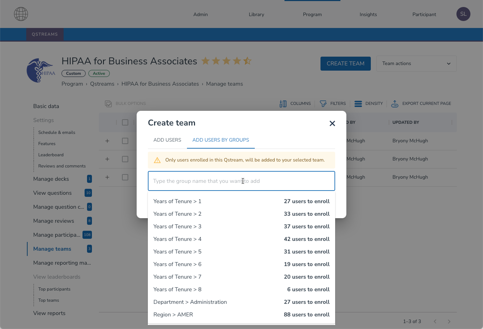
Task: Switch to Add Users By Groups tab
Action: (x=221, y=140)
